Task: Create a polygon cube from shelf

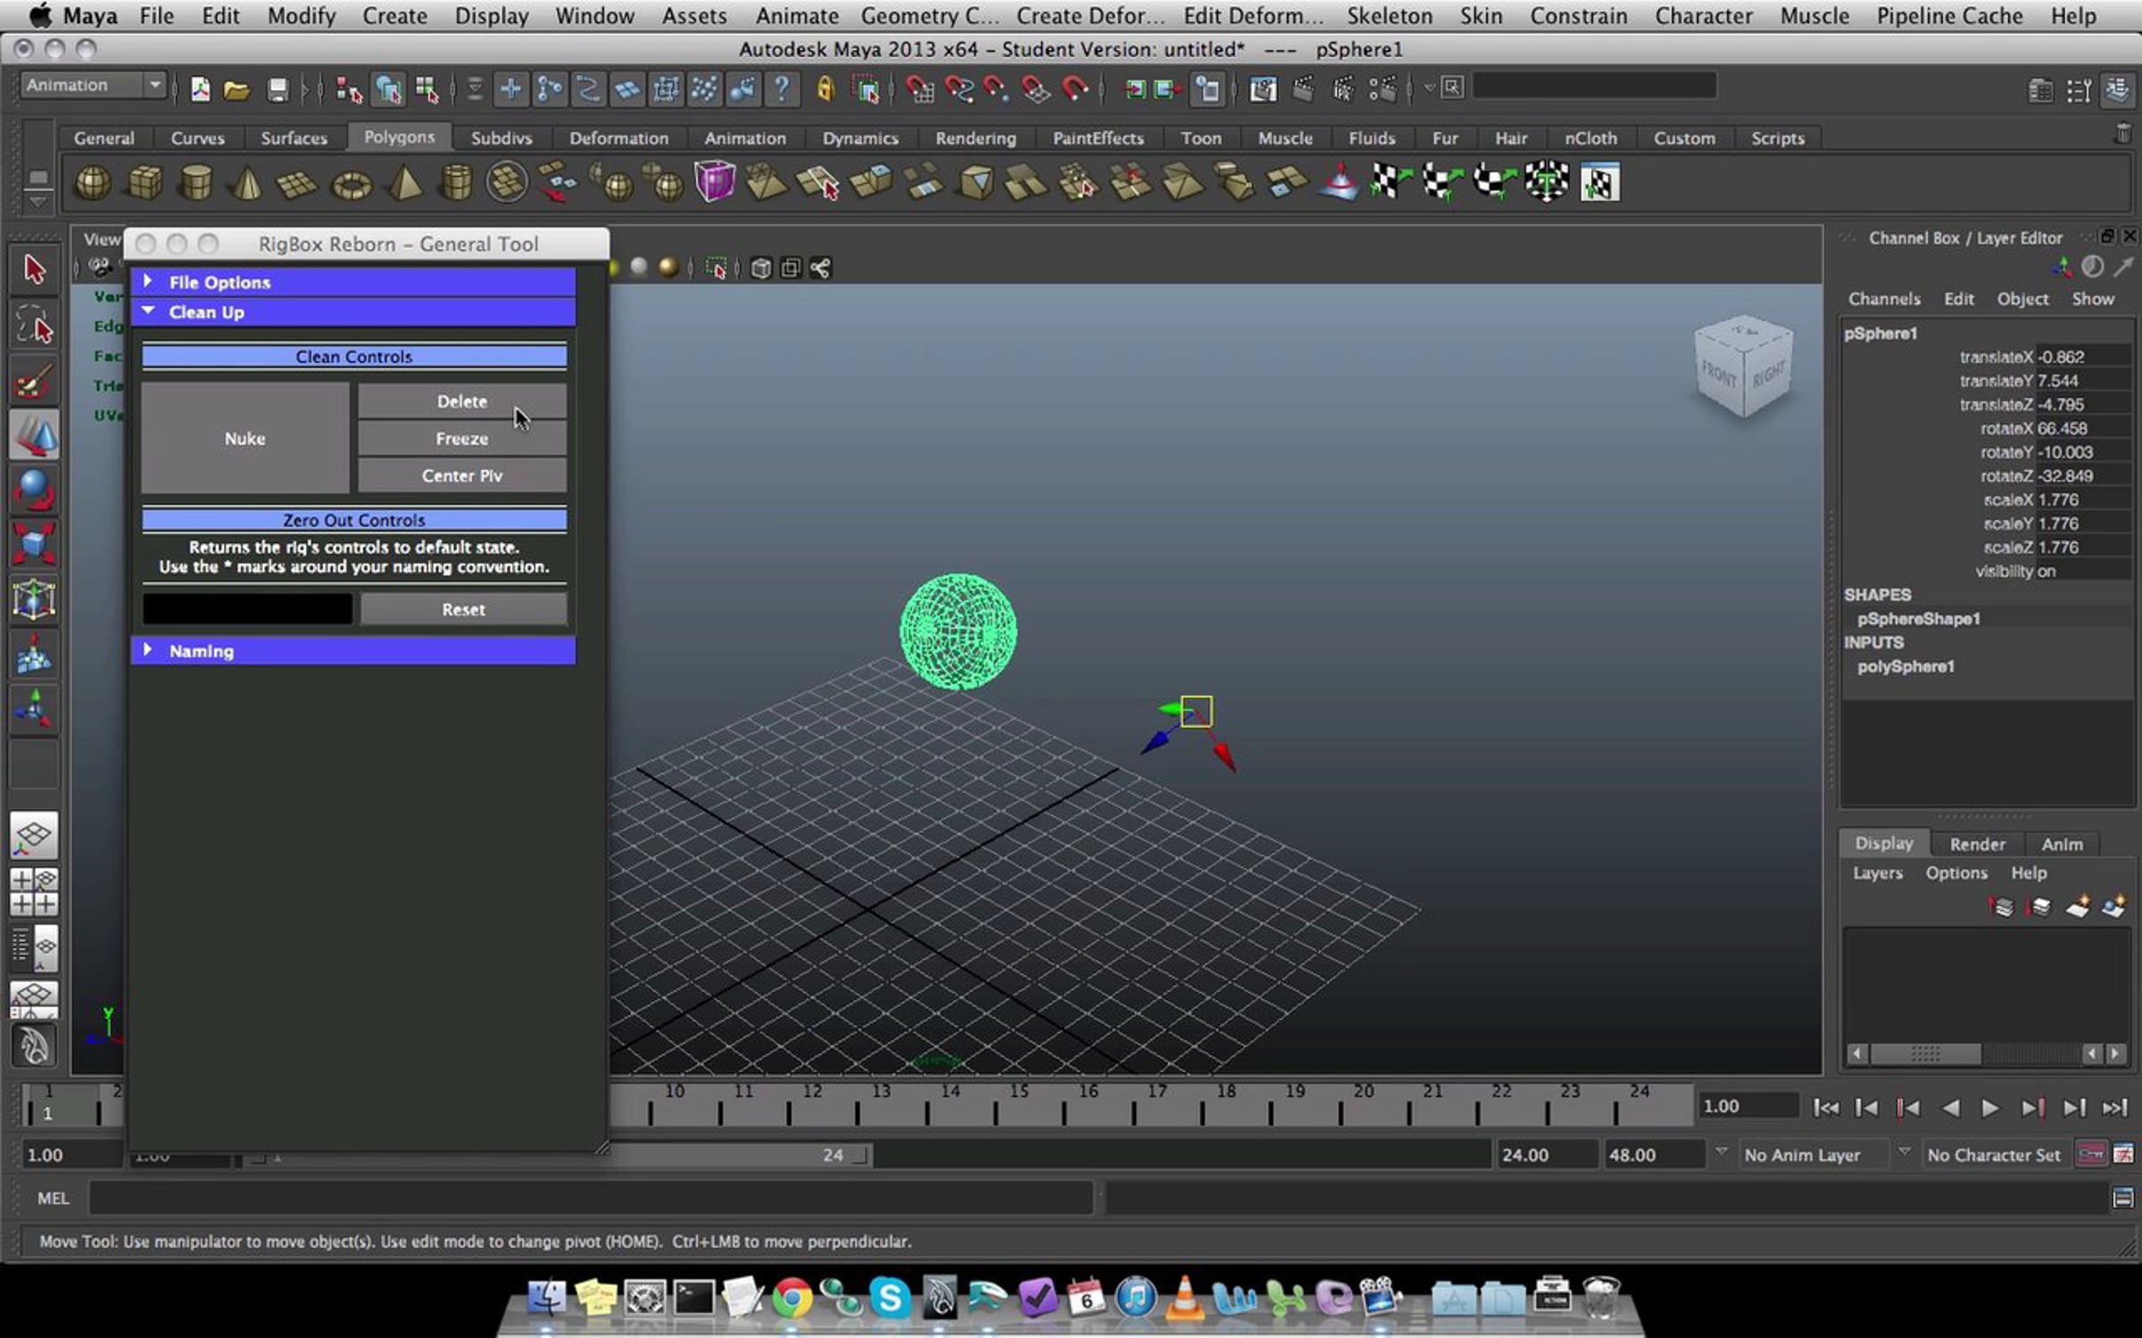Action: tap(145, 183)
